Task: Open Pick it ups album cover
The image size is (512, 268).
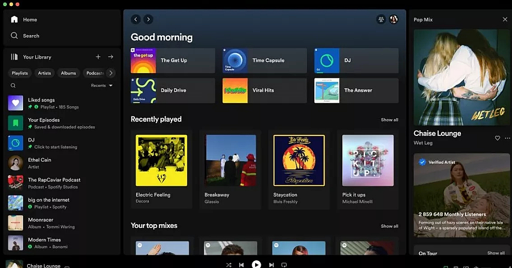Action: 368,161
